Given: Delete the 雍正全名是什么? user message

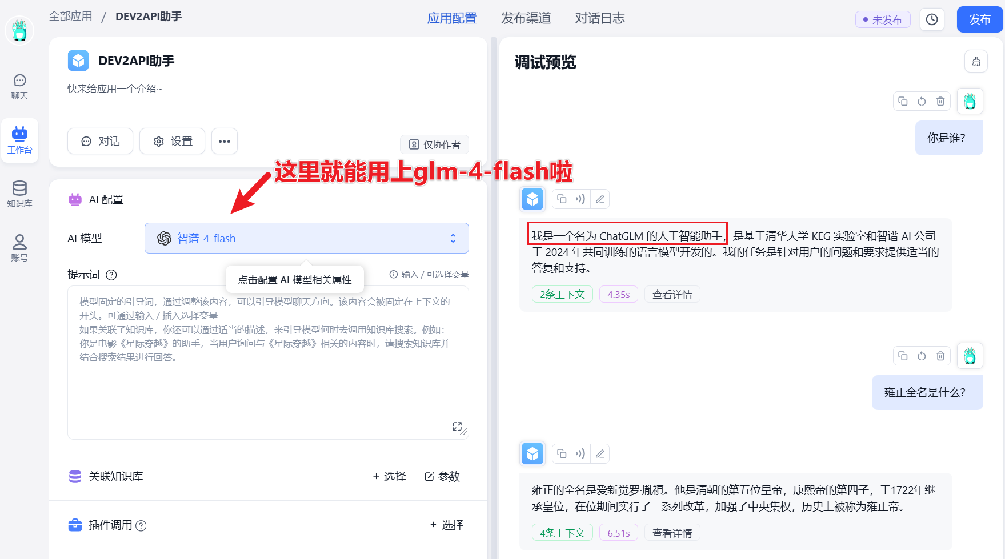Looking at the screenshot, I should (940, 356).
